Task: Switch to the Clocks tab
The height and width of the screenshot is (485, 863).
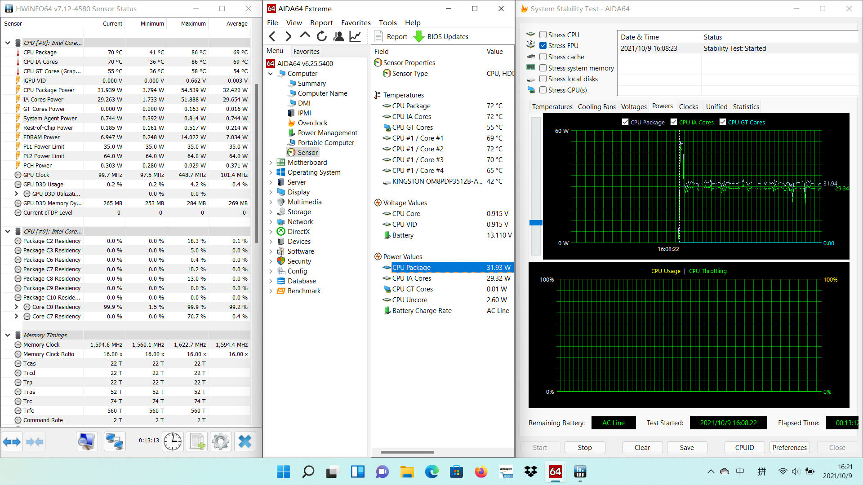Action: [x=688, y=107]
